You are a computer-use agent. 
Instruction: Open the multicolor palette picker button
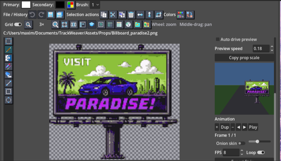(70, 5)
